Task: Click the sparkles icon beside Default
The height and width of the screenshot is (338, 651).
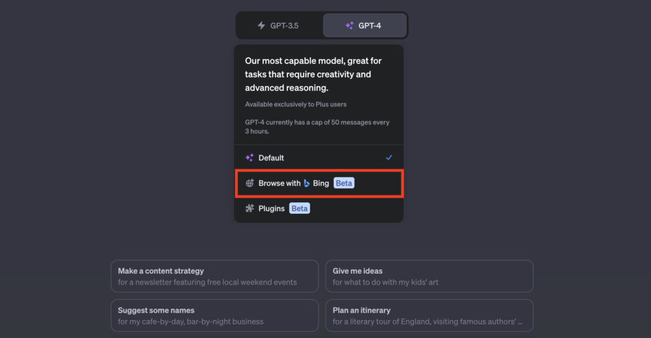Action: click(x=249, y=158)
